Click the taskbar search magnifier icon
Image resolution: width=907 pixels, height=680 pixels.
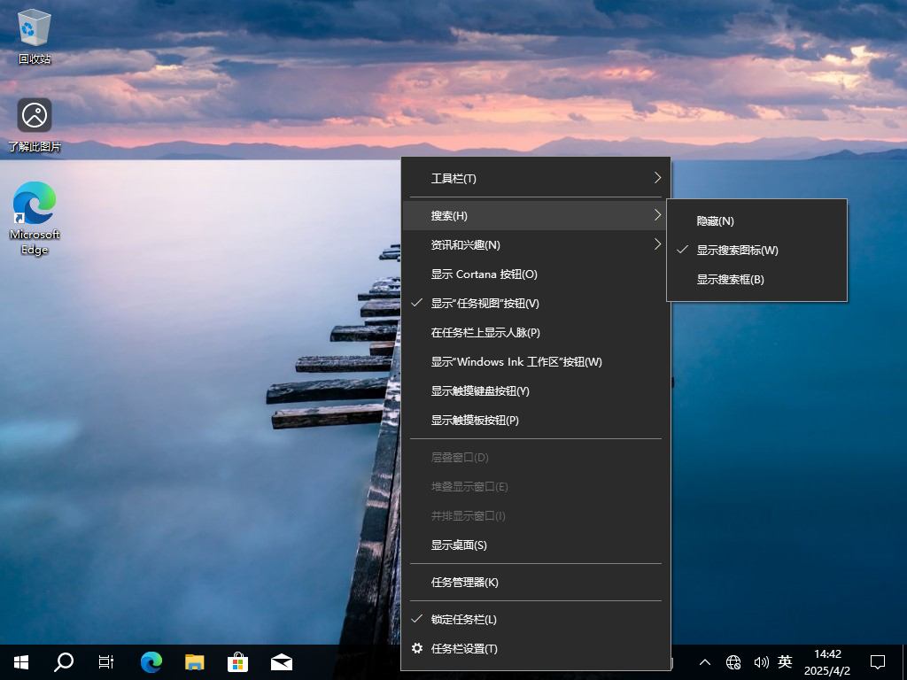click(63, 662)
